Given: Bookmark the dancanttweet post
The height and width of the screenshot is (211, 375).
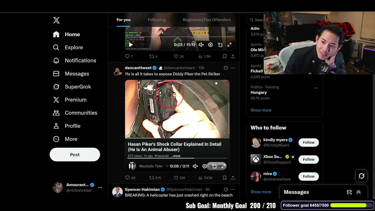Looking at the screenshot, I should pos(224,178).
